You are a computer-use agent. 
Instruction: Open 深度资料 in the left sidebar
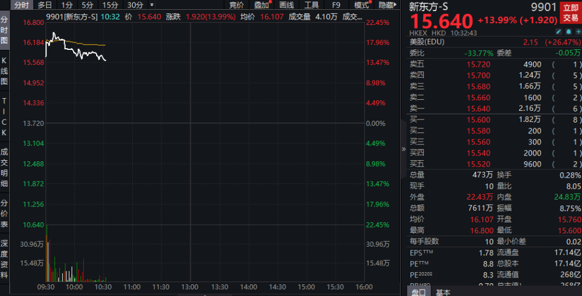tap(4, 259)
